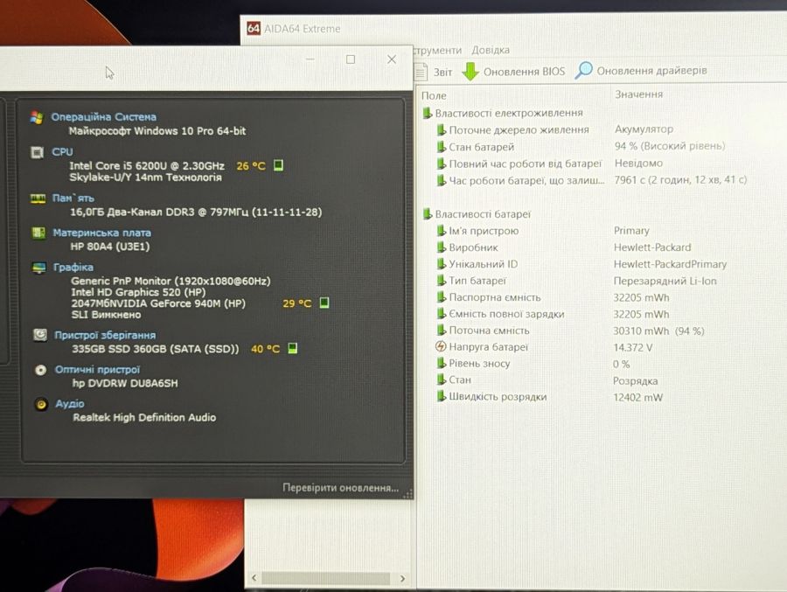
Task: Select the Стан батарей row icon
Action: (x=442, y=147)
